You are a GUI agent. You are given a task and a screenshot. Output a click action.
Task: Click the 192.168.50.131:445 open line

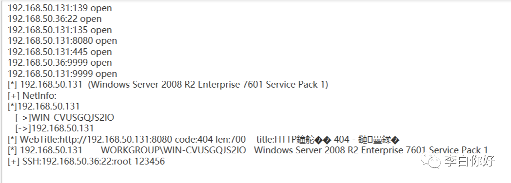pyautogui.click(x=59, y=52)
